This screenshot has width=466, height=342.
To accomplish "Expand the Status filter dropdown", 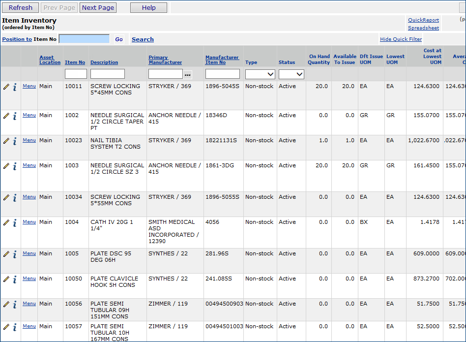I will click(291, 74).
